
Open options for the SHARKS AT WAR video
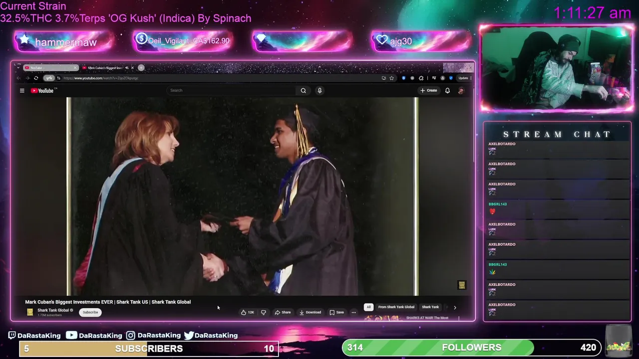[459, 318]
